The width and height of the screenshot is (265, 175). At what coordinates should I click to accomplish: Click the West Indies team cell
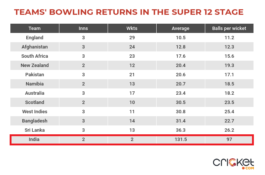point(35,112)
